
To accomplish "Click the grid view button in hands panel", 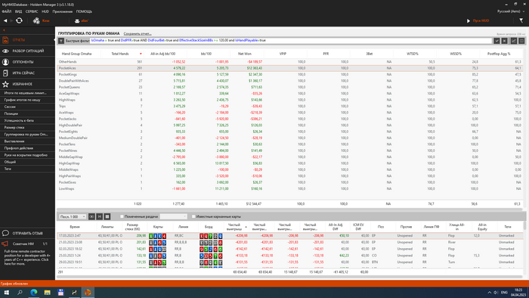I will (x=107, y=216).
